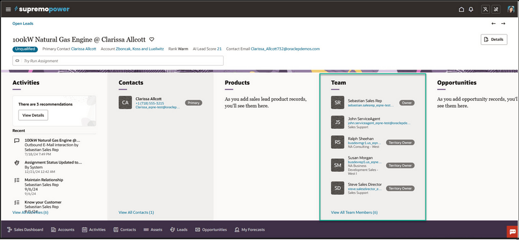Image resolution: width=519 pixels, height=240 pixels.
Task: Click the RS avatar for Ralph Sheehan
Action: click(x=337, y=142)
